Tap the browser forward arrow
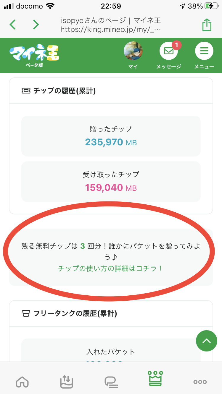 tap(36, 25)
